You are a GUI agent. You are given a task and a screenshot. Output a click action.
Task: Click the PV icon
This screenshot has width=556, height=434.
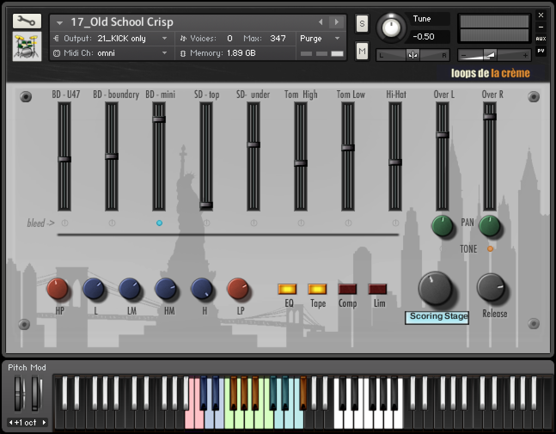tap(541, 51)
